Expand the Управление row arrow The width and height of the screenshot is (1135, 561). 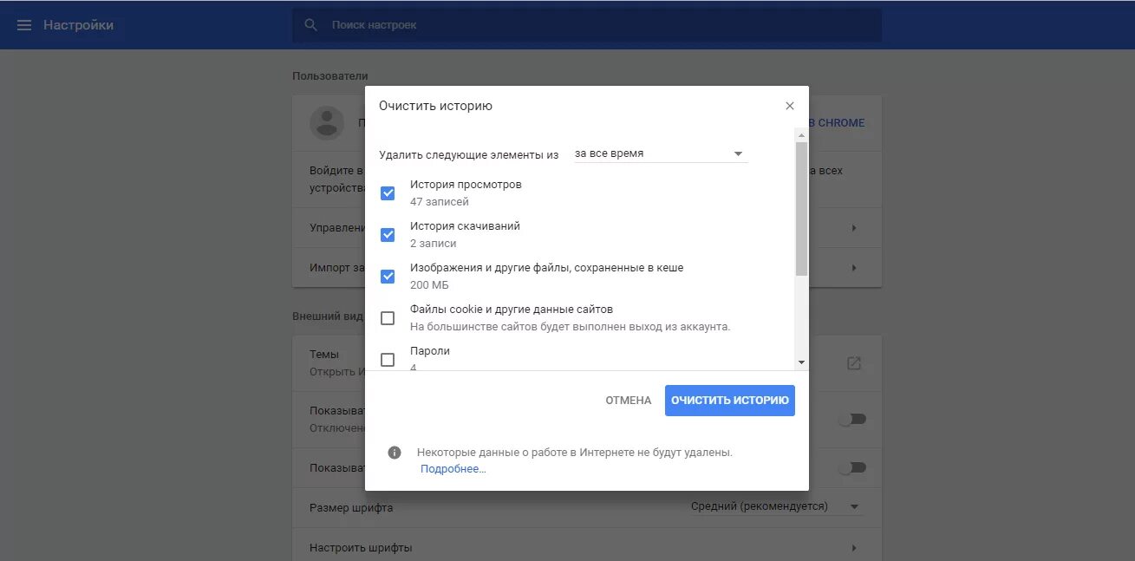pos(854,228)
